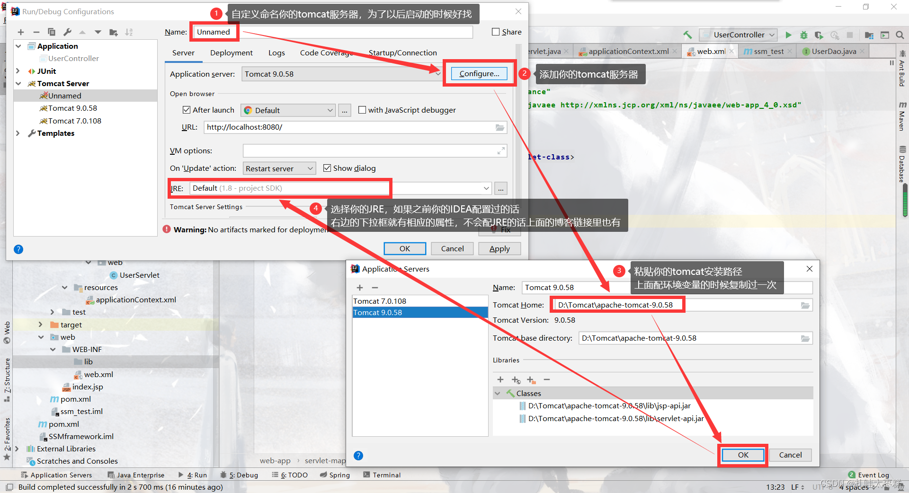Select Tomcat 9.0.58 in the configurations tree
The image size is (909, 493).
click(x=72, y=108)
